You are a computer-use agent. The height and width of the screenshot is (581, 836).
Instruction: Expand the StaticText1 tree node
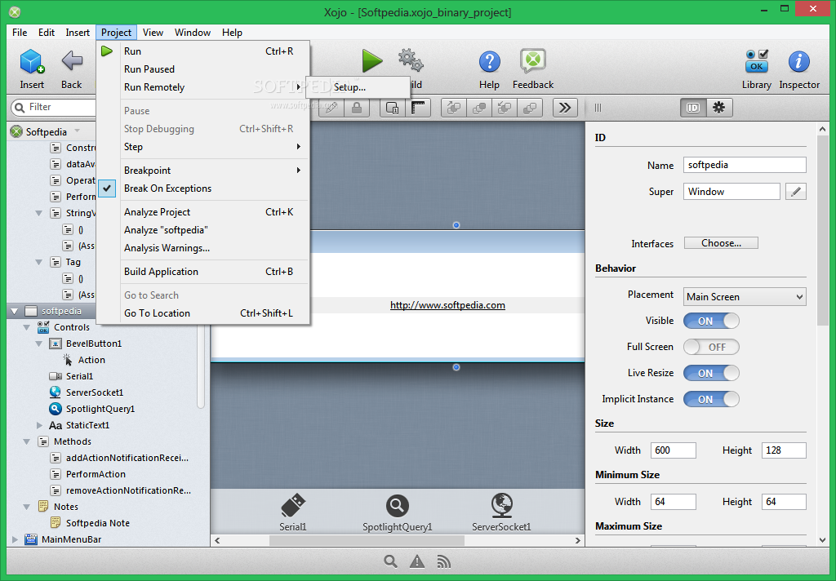[39, 425]
